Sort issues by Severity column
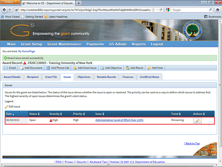Viewport: 222px width, 167px height. (x=55, y=114)
